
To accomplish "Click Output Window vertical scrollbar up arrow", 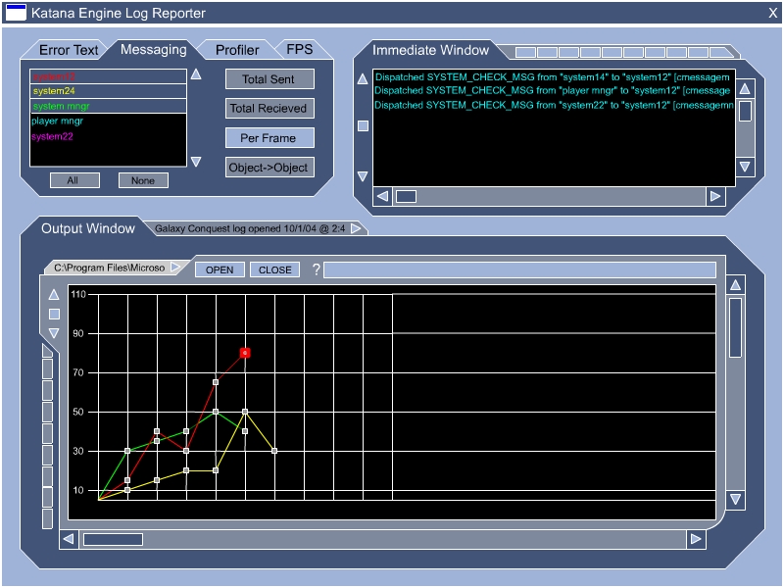I will 735,285.
